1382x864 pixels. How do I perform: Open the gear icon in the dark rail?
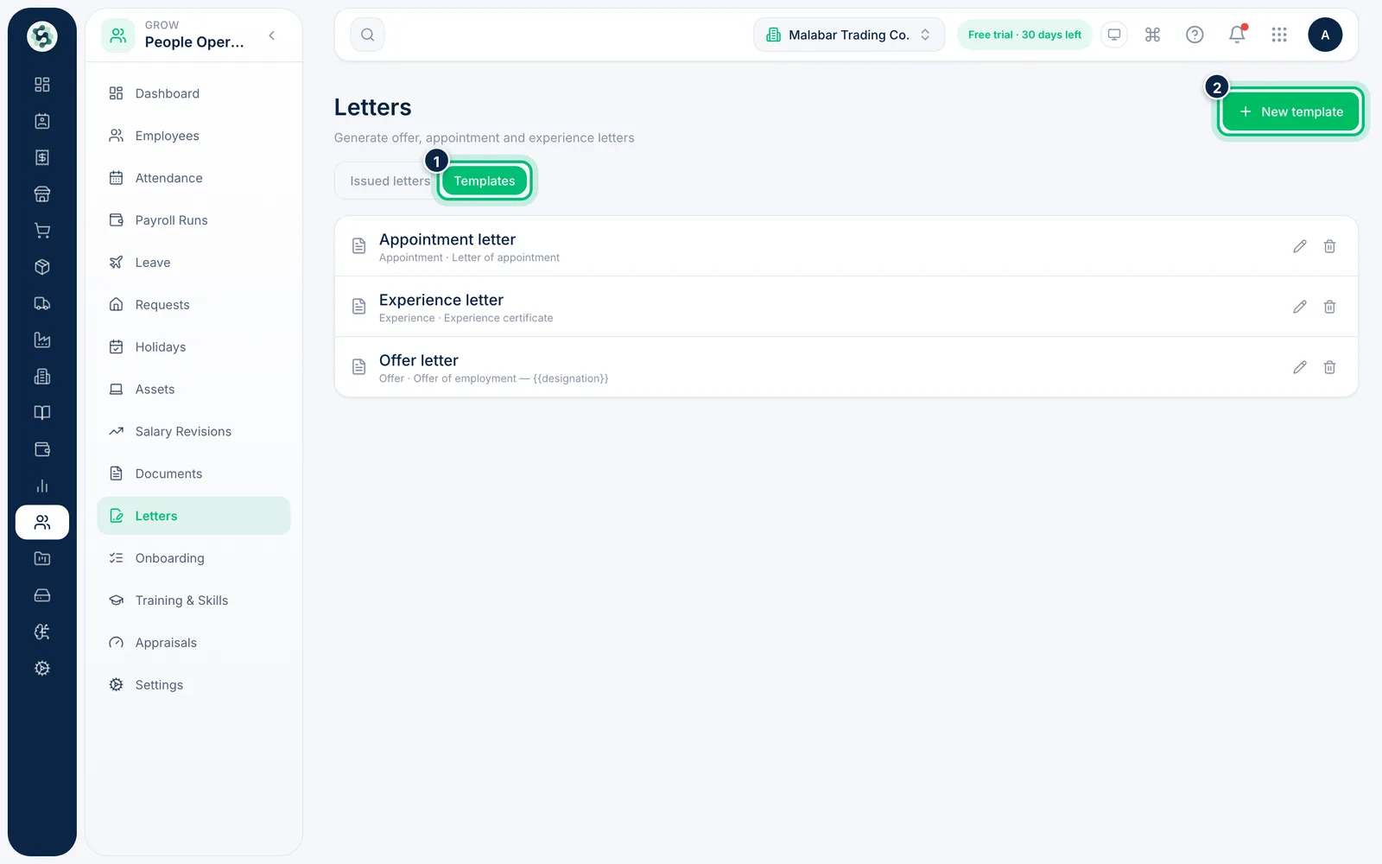click(41, 669)
